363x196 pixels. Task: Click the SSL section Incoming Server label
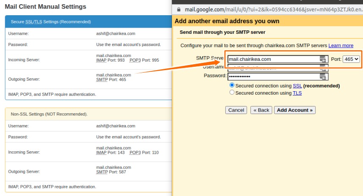coord(24,60)
